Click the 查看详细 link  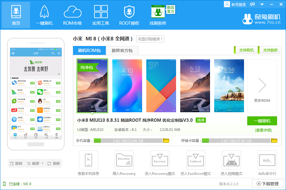(x=263, y=130)
